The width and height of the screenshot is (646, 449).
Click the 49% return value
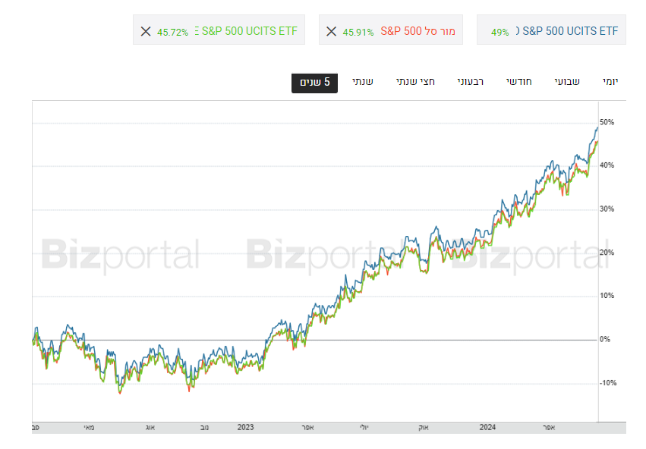click(500, 32)
